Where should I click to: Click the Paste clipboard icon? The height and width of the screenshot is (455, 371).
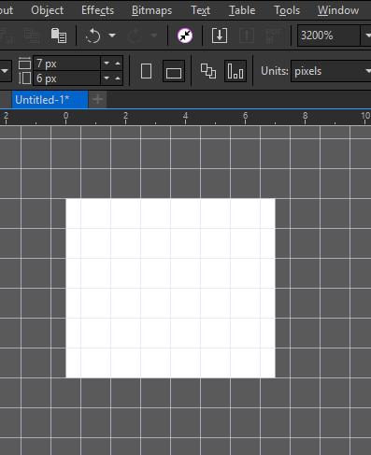click(59, 36)
